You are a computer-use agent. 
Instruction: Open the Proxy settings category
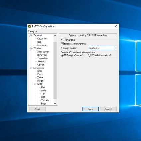tap(40, 74)
